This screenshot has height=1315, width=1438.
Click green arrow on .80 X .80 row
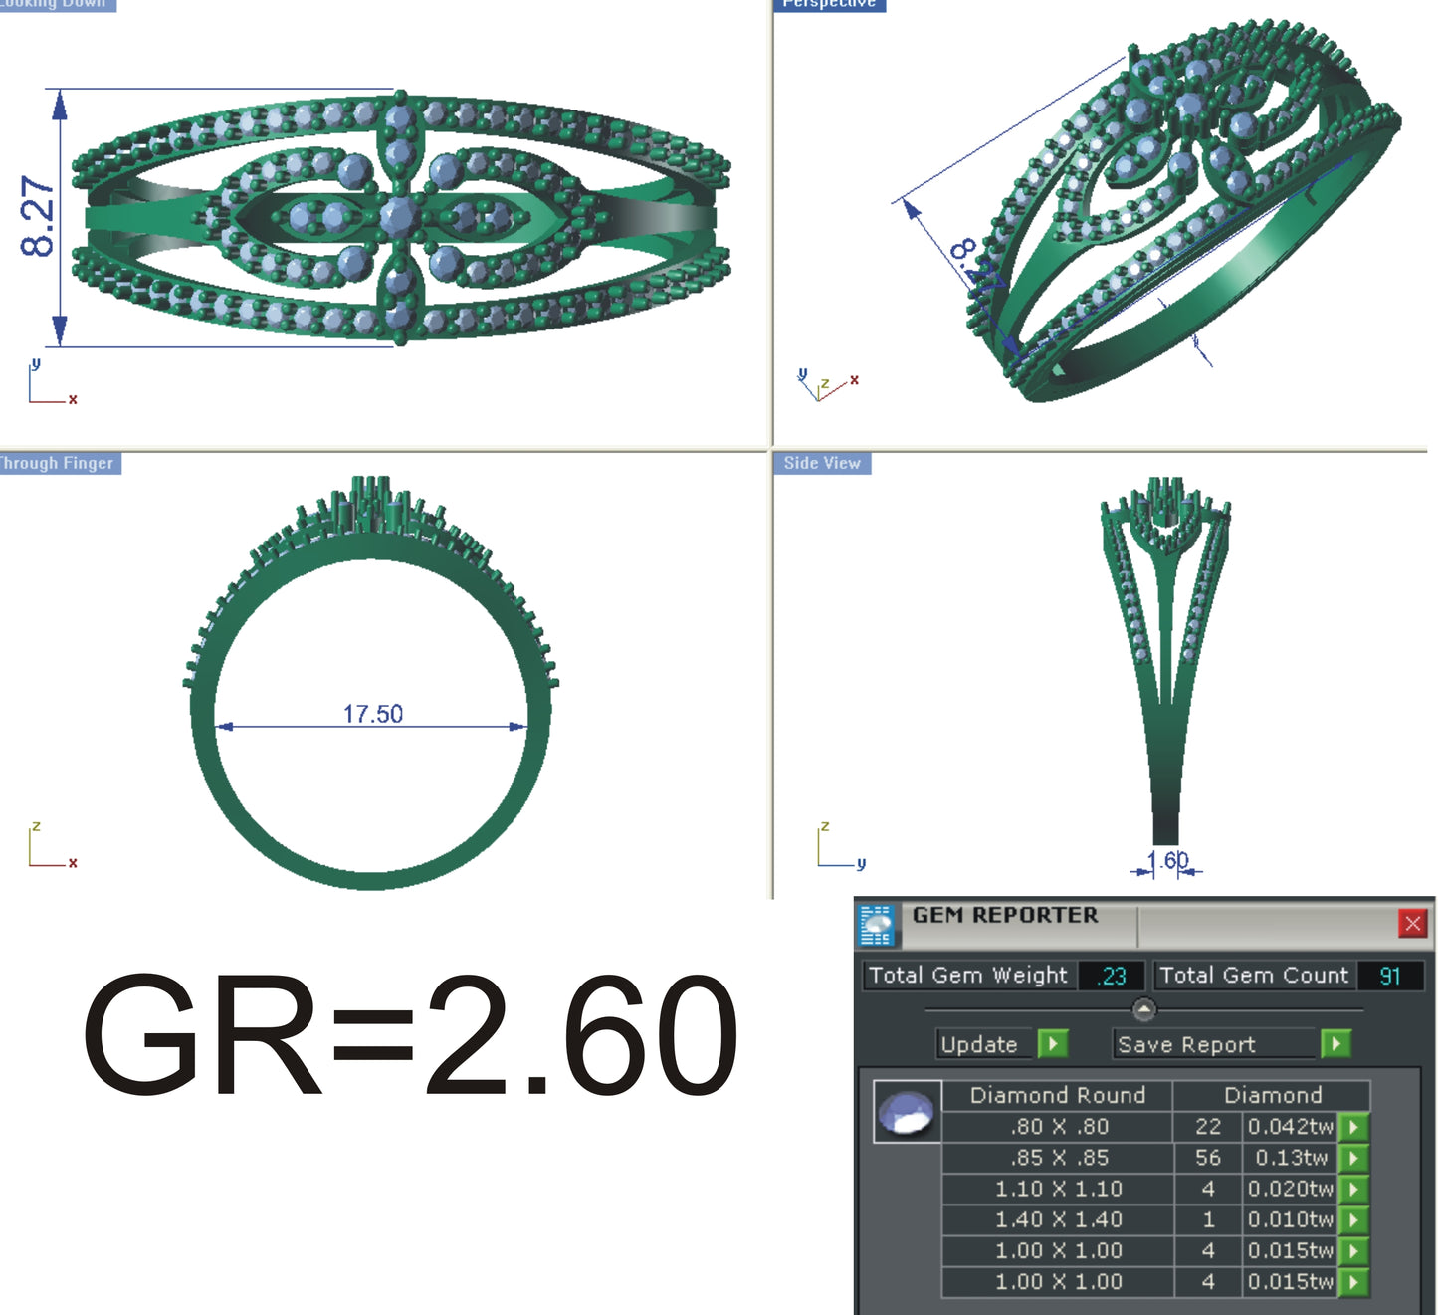pos(1353,1127)
